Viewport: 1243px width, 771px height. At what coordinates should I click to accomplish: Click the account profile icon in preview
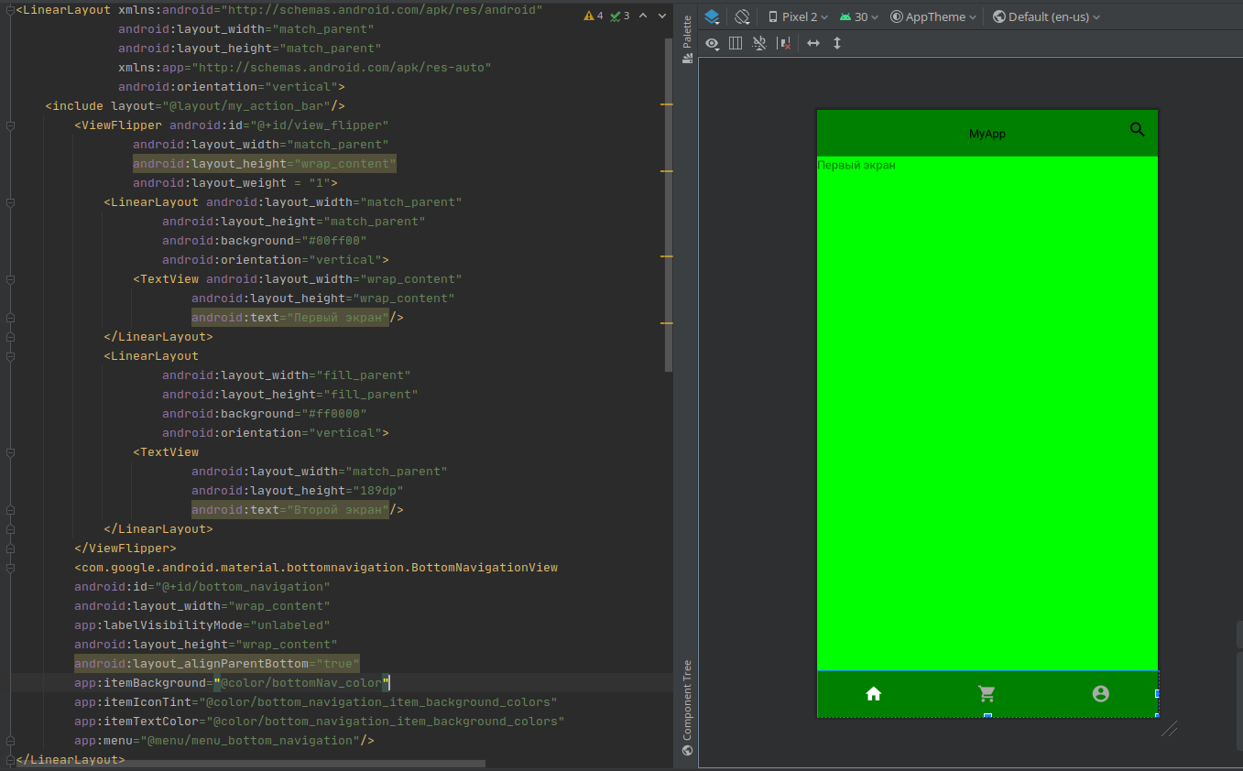coord(1101,693)
